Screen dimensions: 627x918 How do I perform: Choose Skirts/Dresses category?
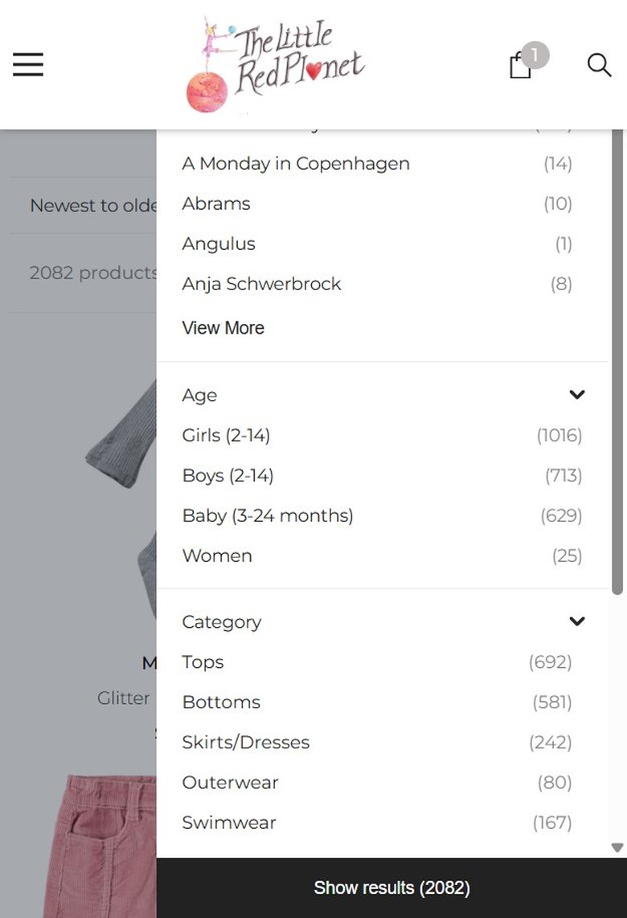pos(377,742)
